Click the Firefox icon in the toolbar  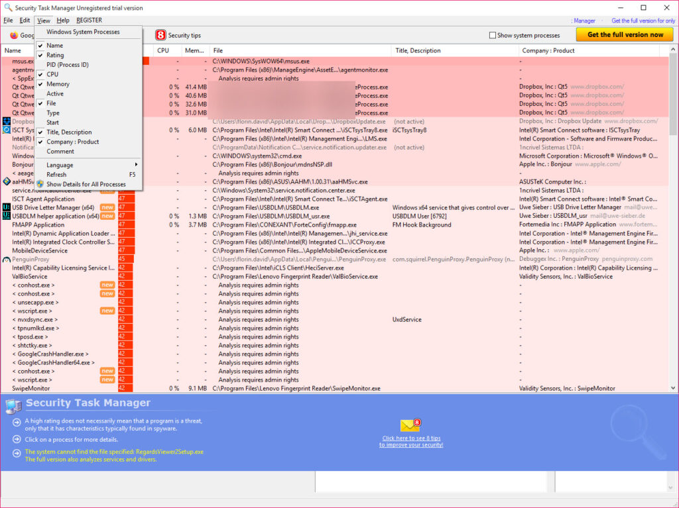(14, 35)
